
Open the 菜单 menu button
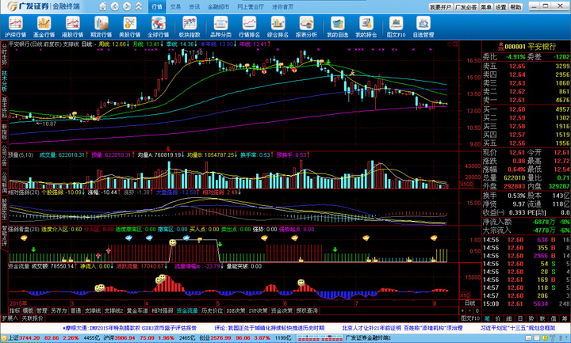pos(486,7)
